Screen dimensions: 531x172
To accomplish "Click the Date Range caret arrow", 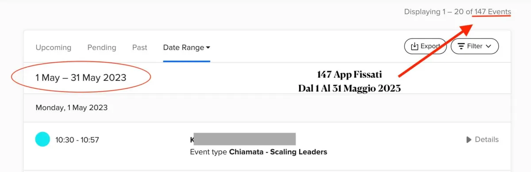I will [x=208, y=47].
